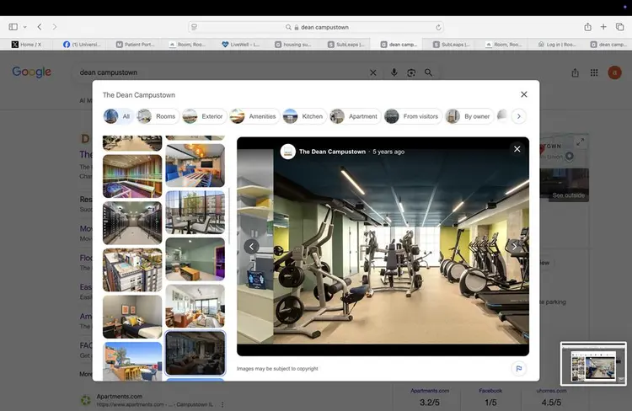This screenshot has height=411, width=632.
Task: Go to the next photo in viewer
Action: click(x=514, y=246)
